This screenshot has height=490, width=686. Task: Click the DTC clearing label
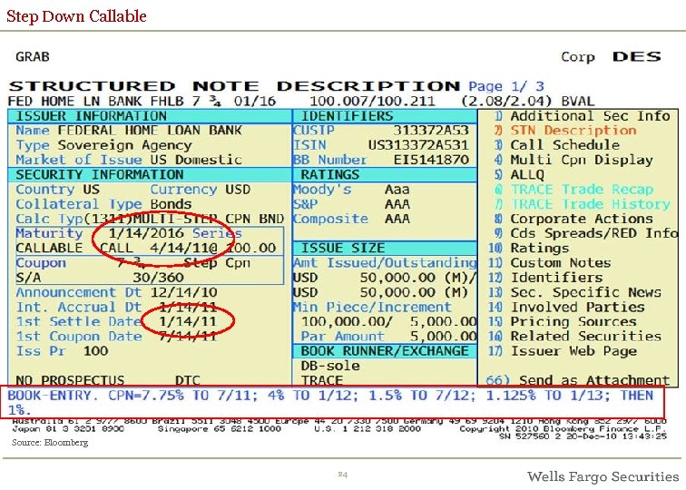point(188,379)
